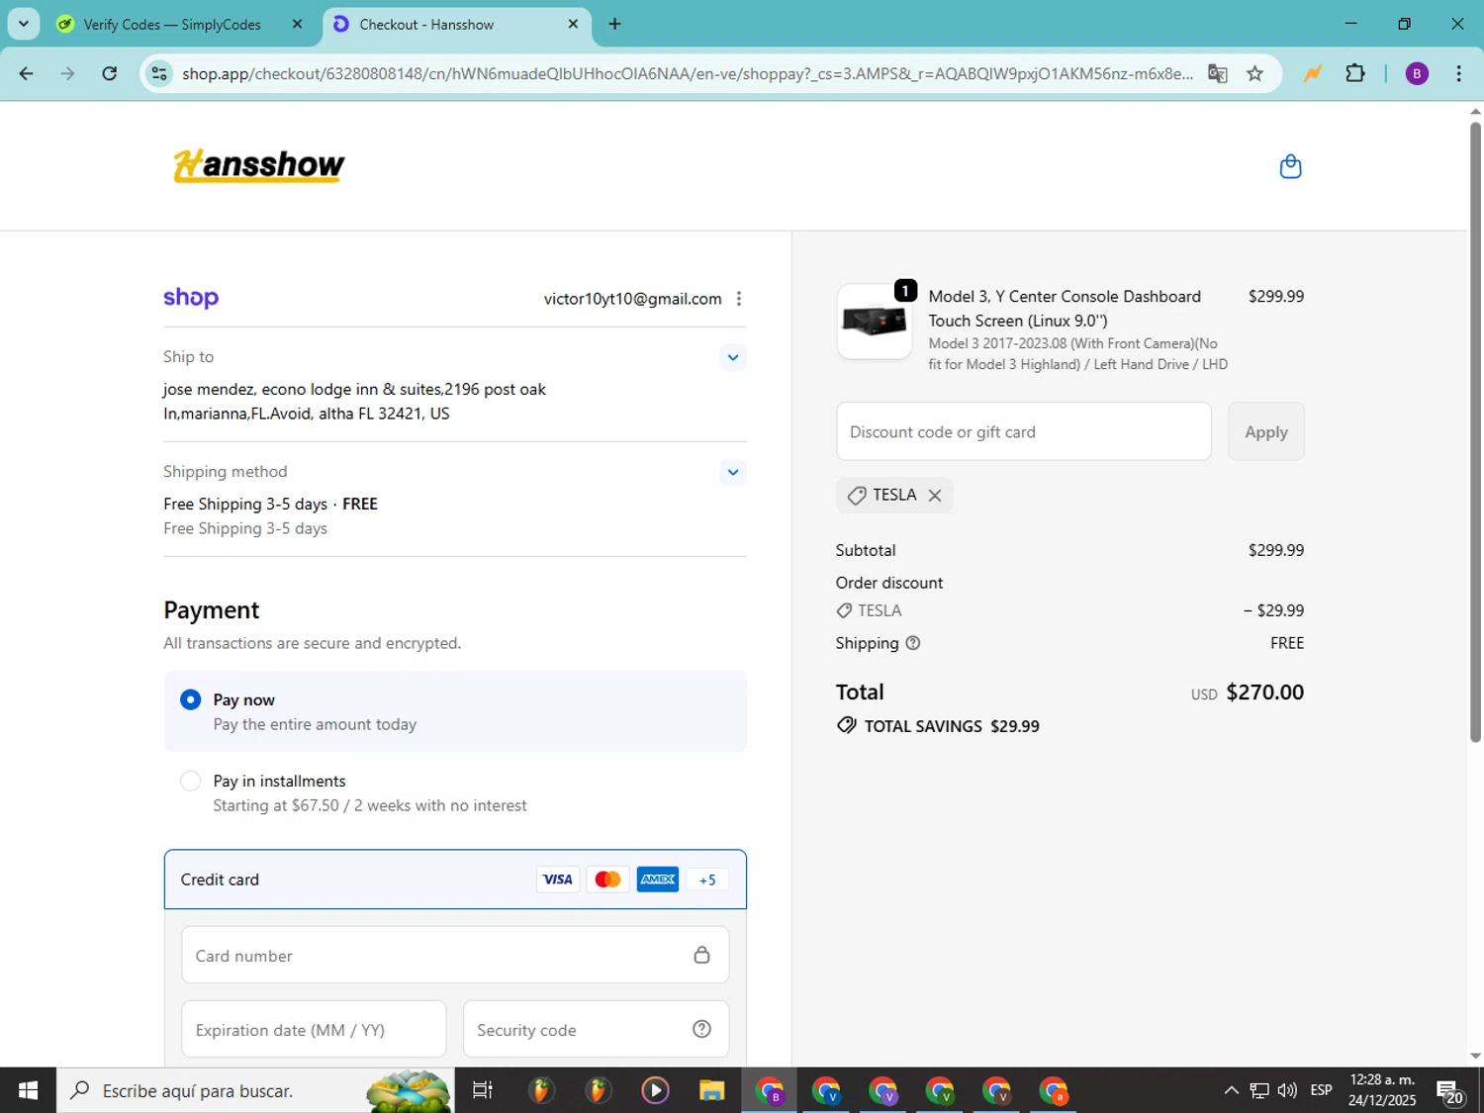Open the Windows Start menu
This screenshot has width=1484, height=1113.
tap(28, 1090)
